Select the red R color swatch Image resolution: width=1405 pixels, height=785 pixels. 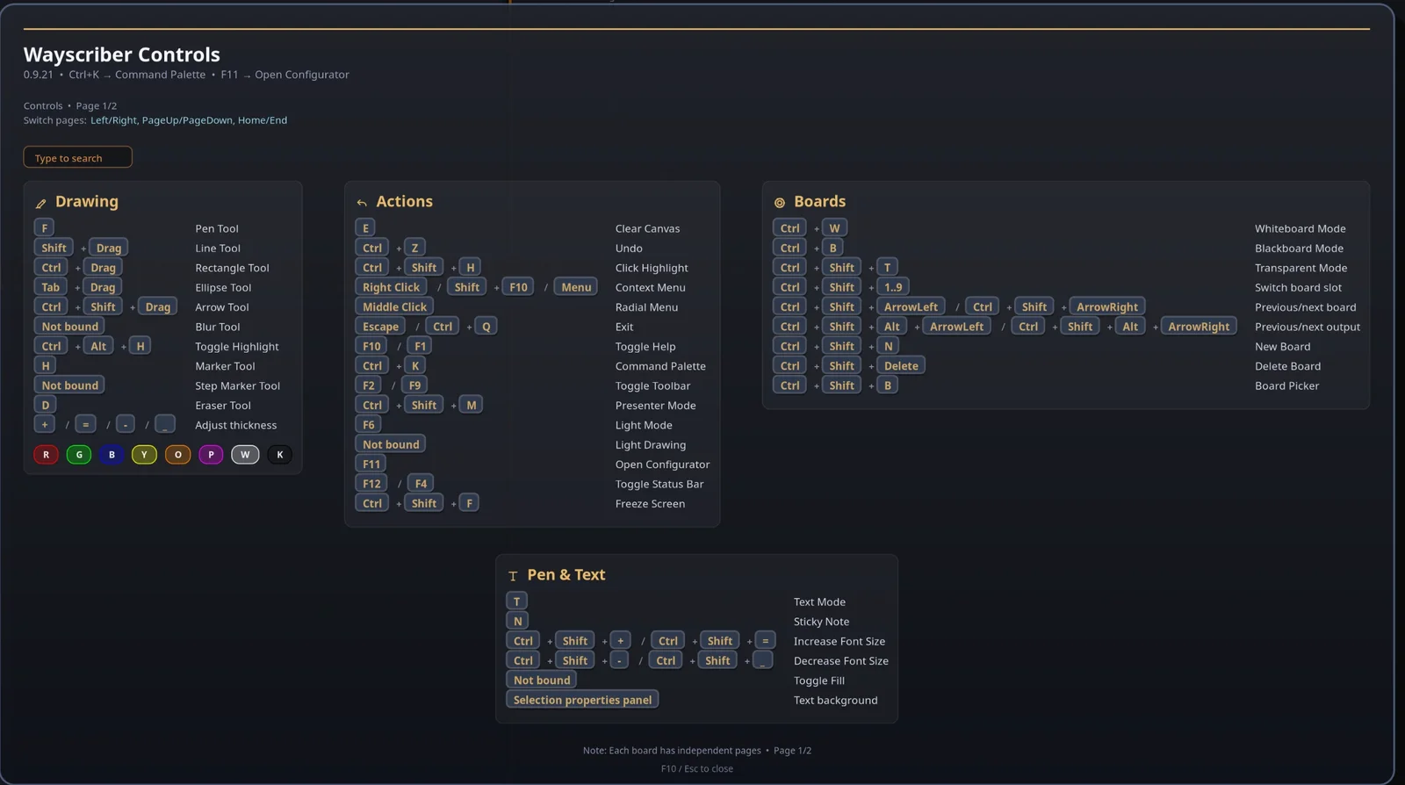coord(46,454)
